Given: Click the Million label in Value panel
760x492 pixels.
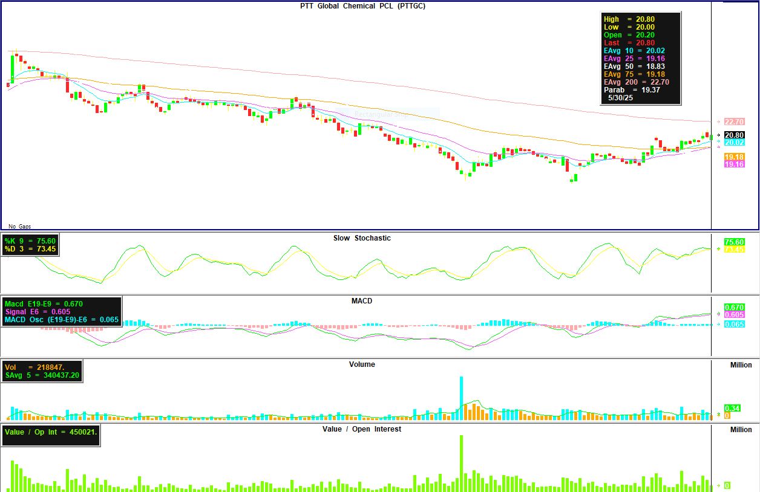Looking at the screenshot, I should pyautogui.click(x=741, y=430).
